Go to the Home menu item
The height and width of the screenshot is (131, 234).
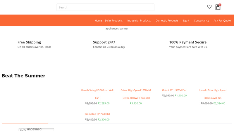pos(98,20)
